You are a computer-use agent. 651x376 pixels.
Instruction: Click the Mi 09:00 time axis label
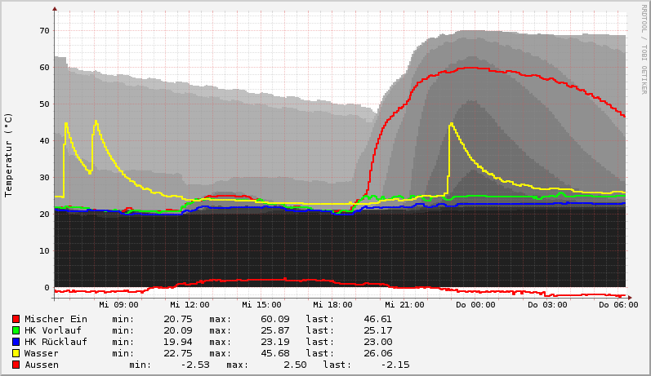[x=118, y=304]
